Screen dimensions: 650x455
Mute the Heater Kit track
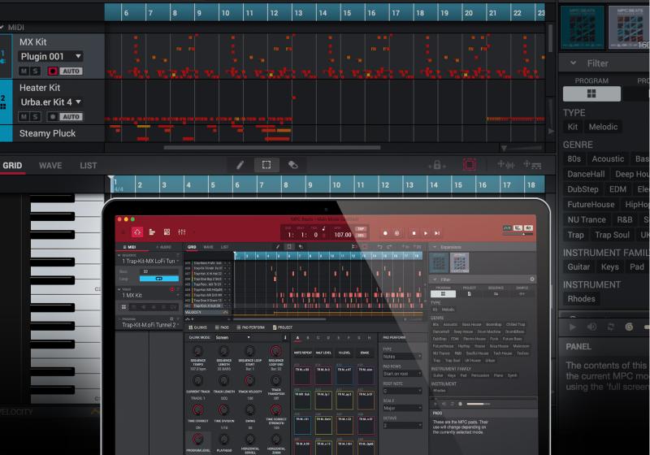(x=24, y=117)
